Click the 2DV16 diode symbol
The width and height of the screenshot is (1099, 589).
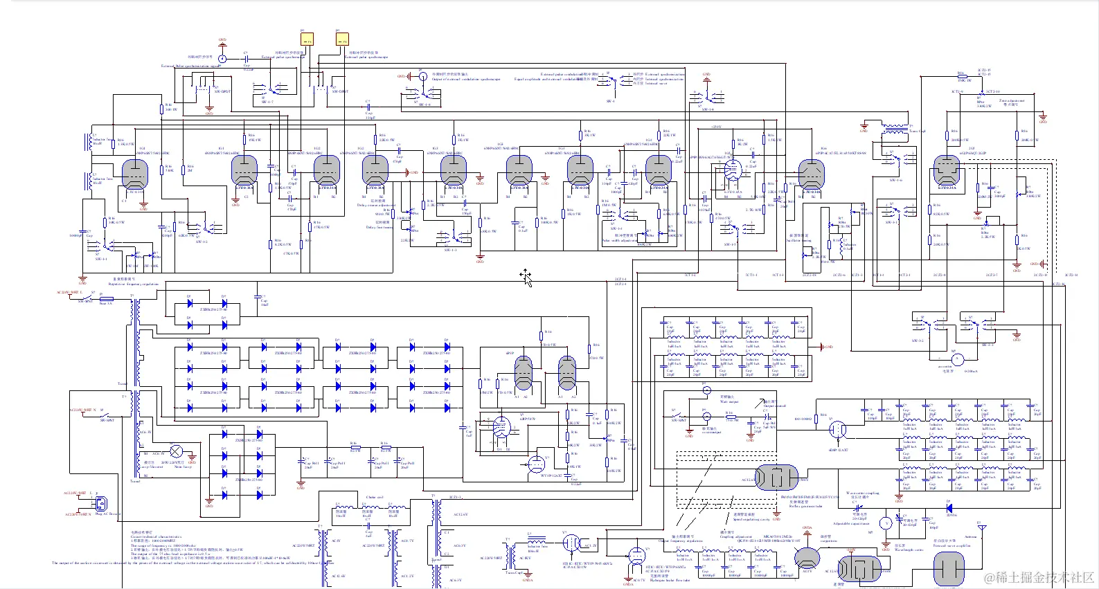[949, 509]
